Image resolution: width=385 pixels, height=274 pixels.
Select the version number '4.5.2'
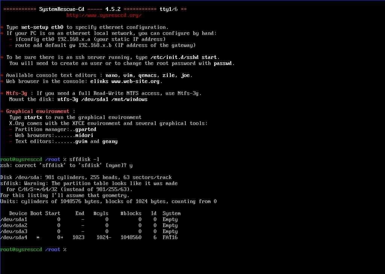(x=113, y=9)
